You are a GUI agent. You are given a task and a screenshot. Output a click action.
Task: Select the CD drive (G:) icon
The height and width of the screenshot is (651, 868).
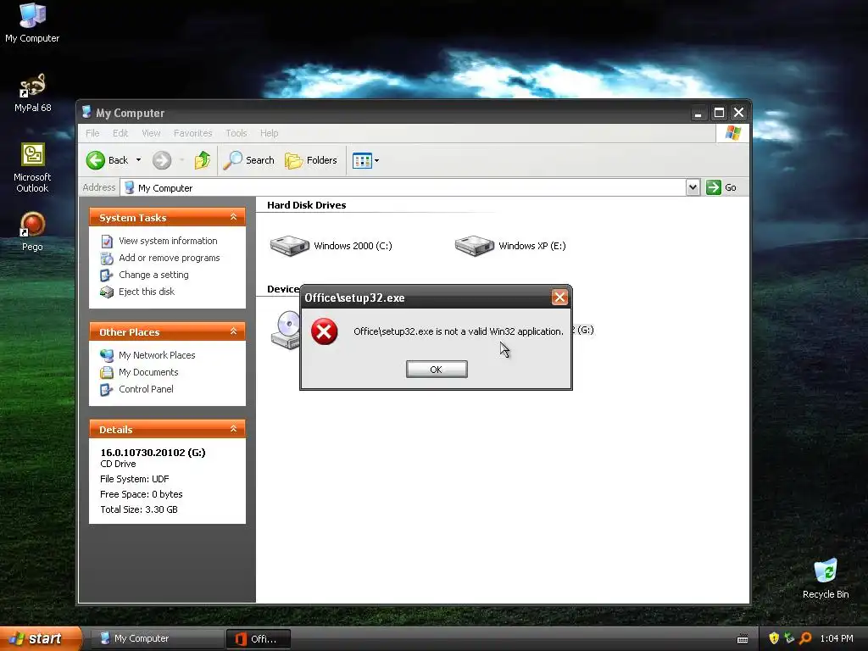(286, 330)
